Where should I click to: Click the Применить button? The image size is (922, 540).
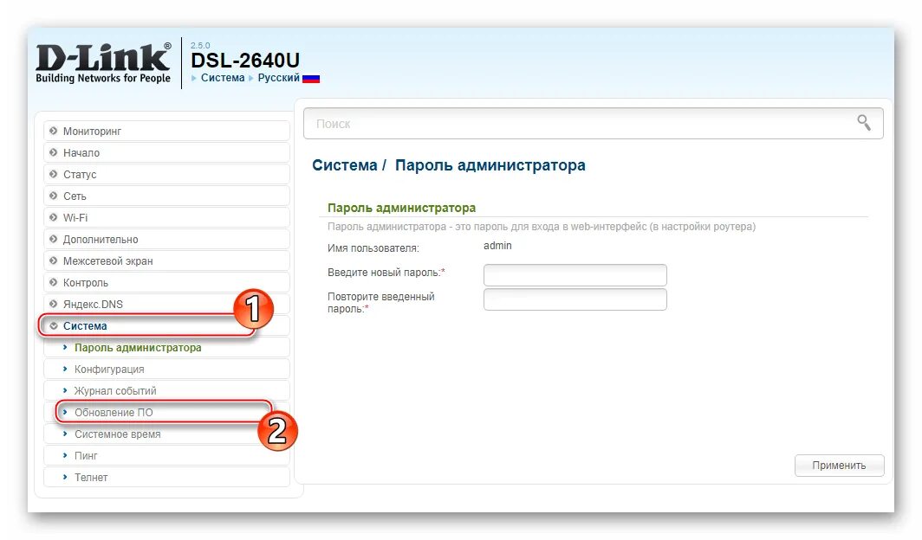click(839, 466)
